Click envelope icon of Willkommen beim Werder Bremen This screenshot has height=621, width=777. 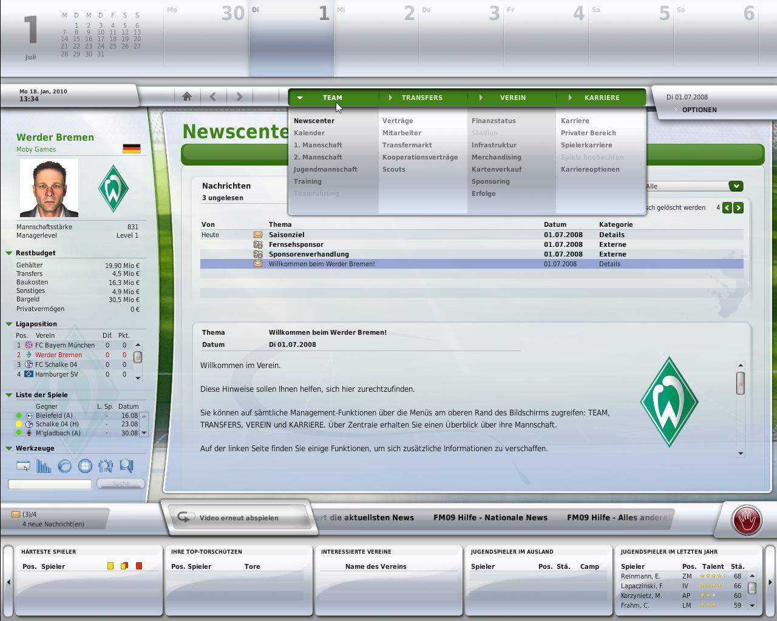(x=258, y=264)
